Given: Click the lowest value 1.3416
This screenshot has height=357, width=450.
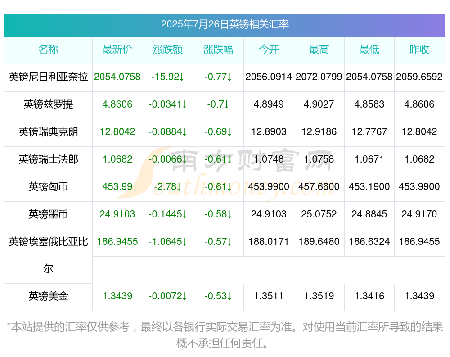Looking at the screenshot, I should pyautogui.click(x=369, y=296).
